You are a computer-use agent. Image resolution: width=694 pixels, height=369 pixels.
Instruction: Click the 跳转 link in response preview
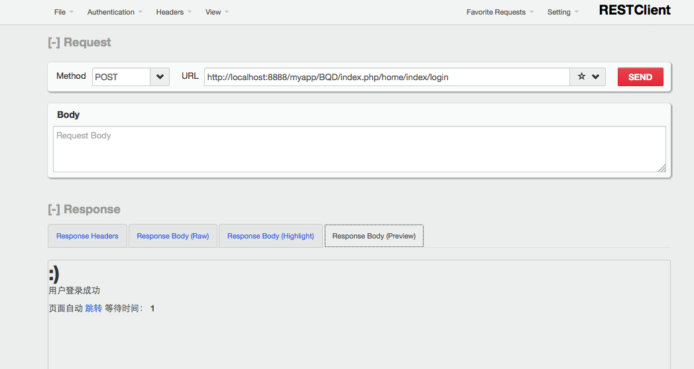point(93,309)
